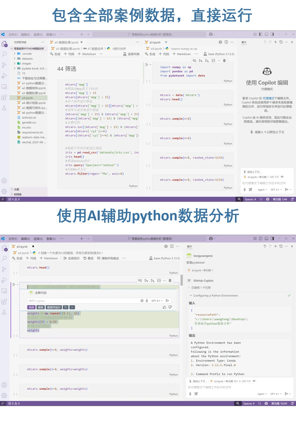This screenshot has width=296, height=430.
Task: Follow 代理模式 link in top chat panel
Action: tap(268, 98)
